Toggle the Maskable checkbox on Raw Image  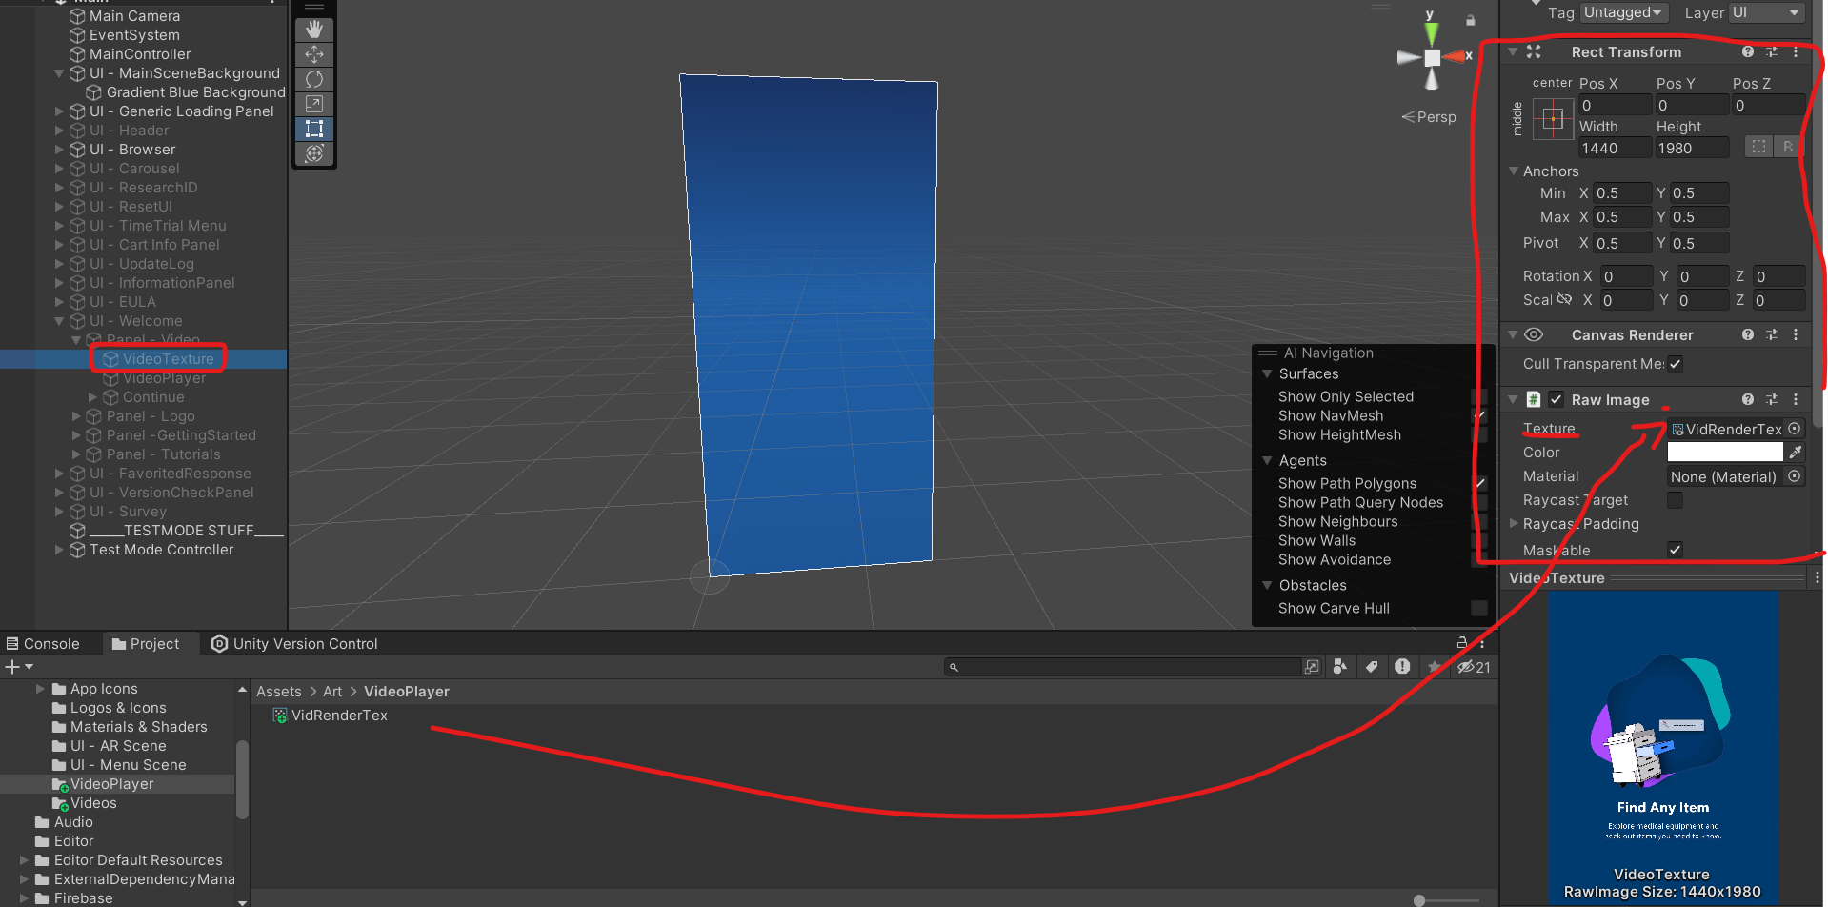(x=1675, y=550)
